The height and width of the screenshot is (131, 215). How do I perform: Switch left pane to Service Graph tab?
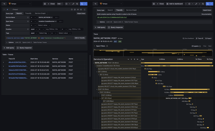point(40,13)
